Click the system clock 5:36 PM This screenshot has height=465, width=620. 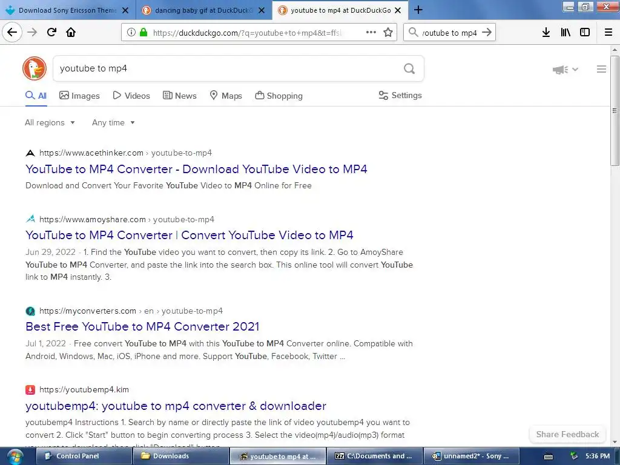click(x=598, y=457)
